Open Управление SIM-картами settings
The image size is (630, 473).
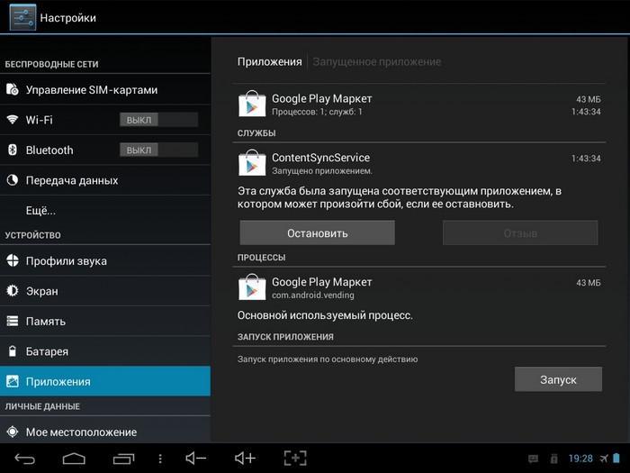105,90
